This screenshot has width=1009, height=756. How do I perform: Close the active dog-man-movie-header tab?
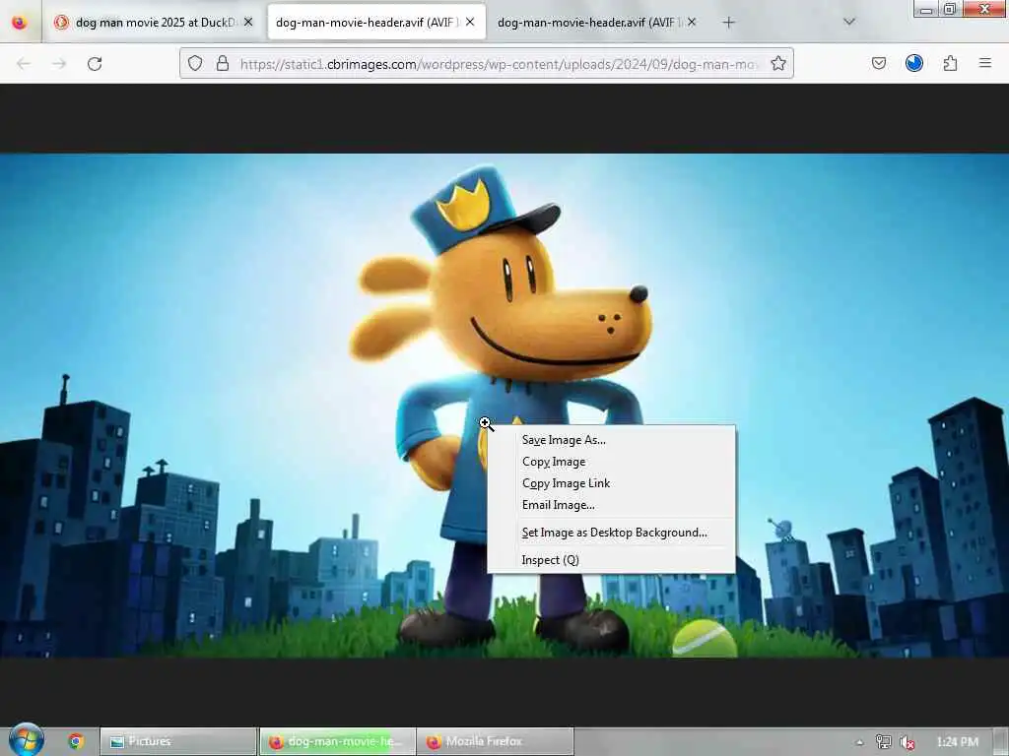click(470, 22)
